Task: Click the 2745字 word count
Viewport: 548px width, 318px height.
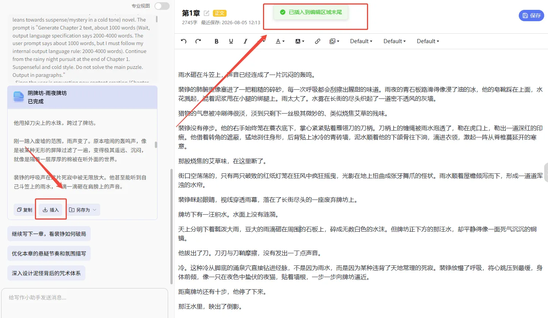Action: [x=189, y=22]
